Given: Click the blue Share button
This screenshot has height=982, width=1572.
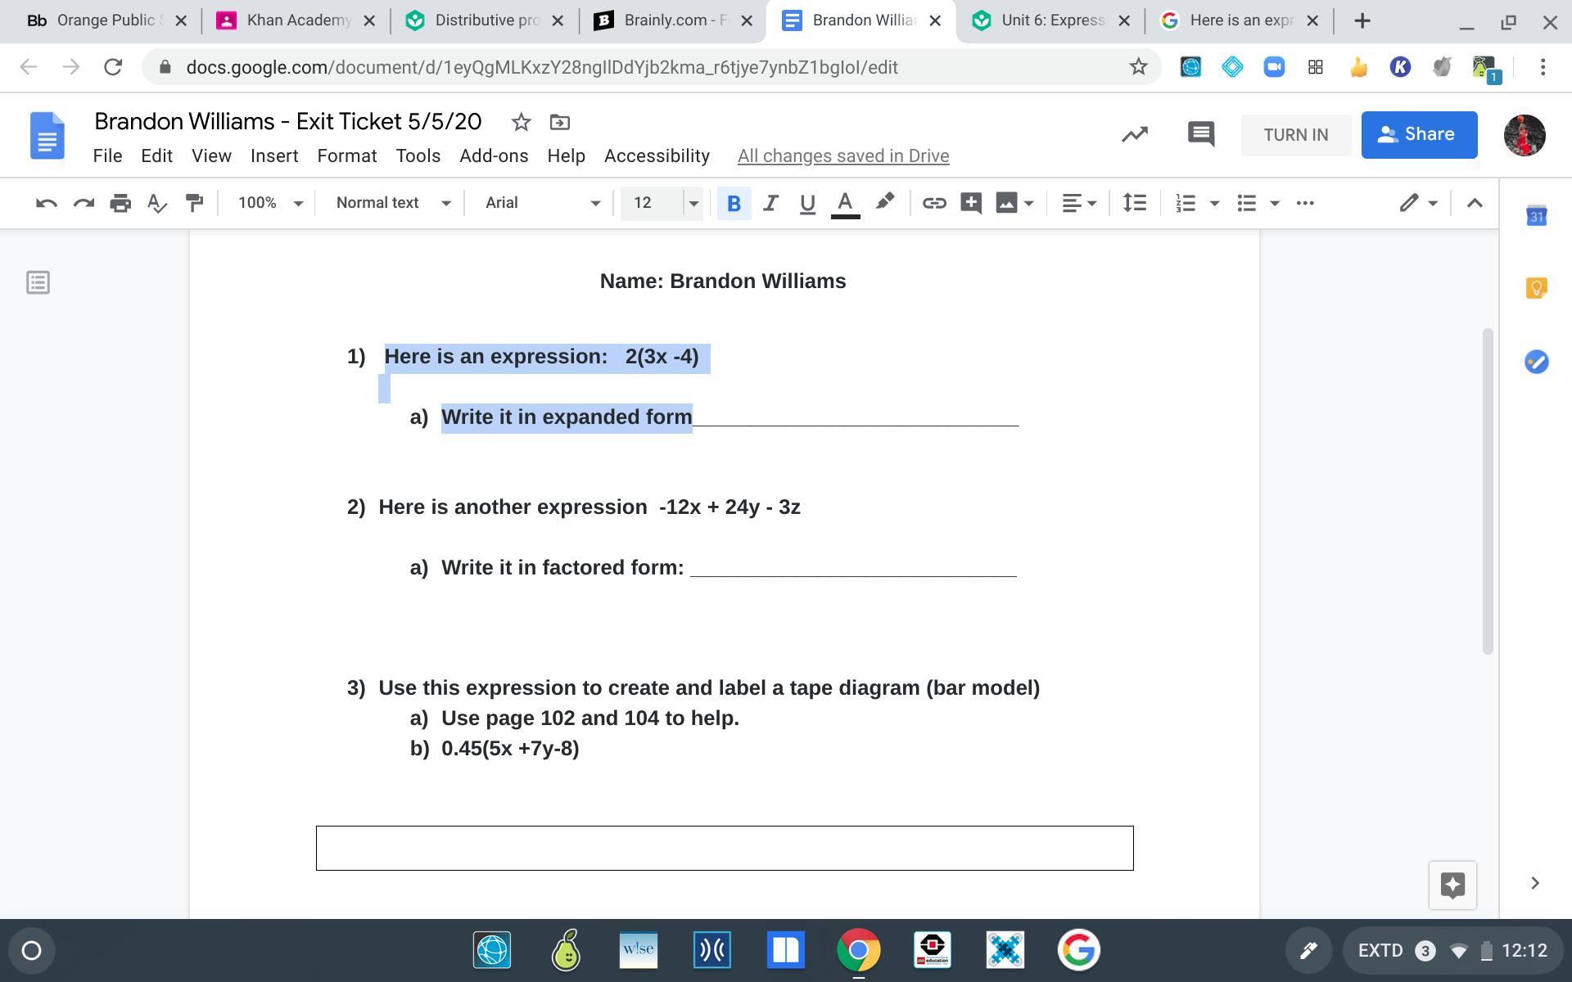Looking at the screenshot, I should coord(1419,135).
